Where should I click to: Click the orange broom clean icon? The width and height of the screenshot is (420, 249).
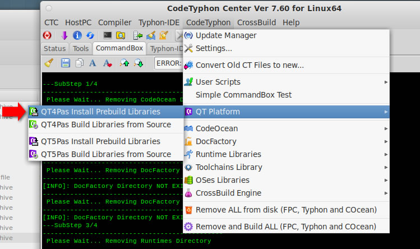164,35
